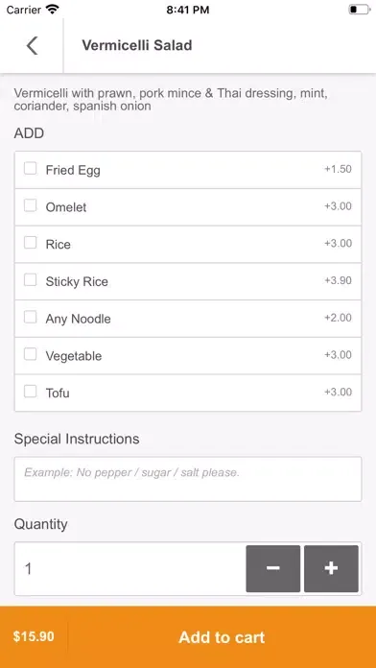Check the Tofu add-on box
This screenshot has width=376, height=668.
click(x=30, y=391)
